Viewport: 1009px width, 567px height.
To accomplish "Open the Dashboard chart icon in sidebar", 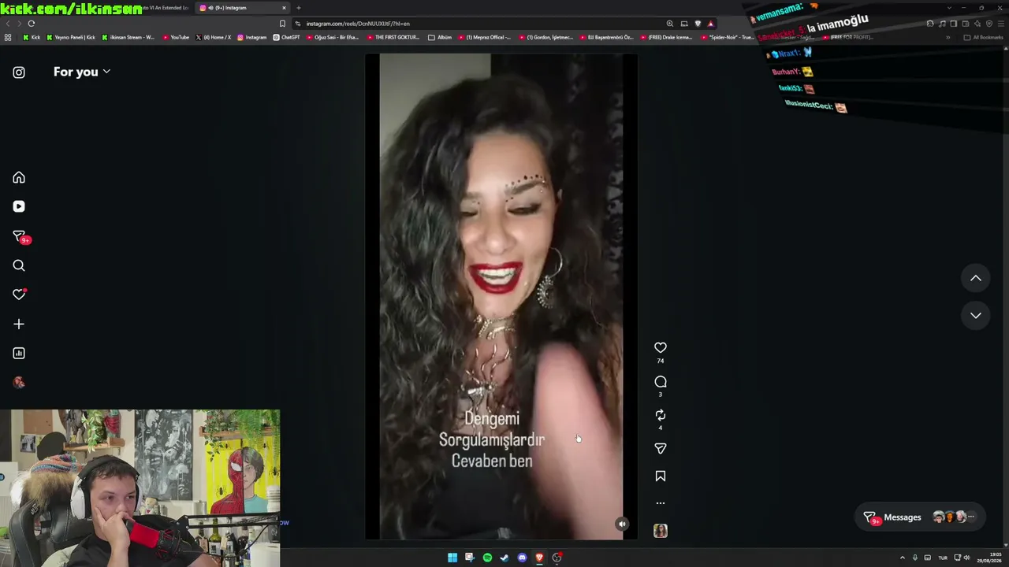I will click(x=19, y=354).
